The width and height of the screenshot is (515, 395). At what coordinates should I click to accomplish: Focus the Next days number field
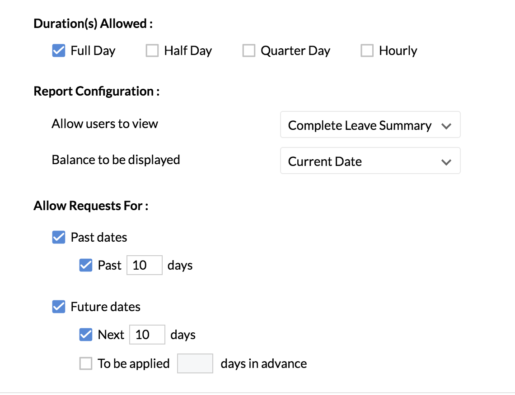tap(147, 335)
